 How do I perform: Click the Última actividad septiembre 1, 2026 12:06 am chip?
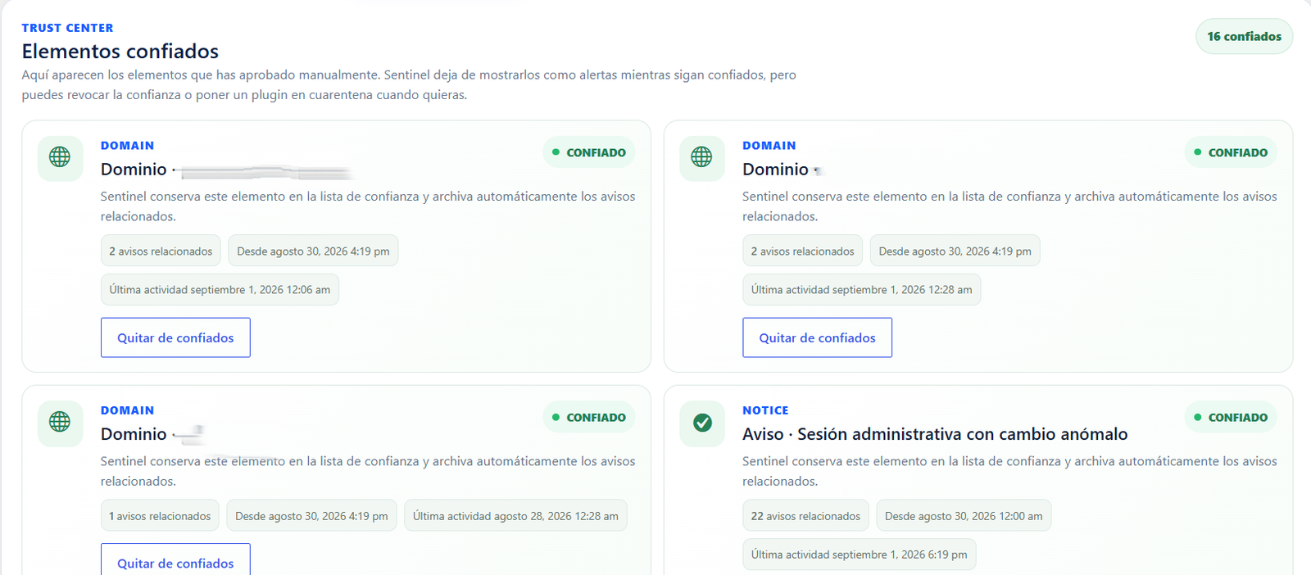[220, 290]
